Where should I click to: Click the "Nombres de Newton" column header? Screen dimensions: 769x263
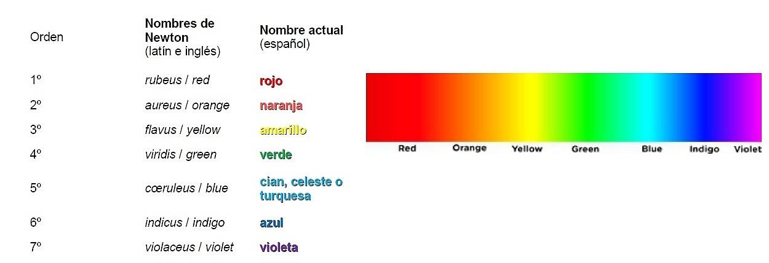coord(180,31)
